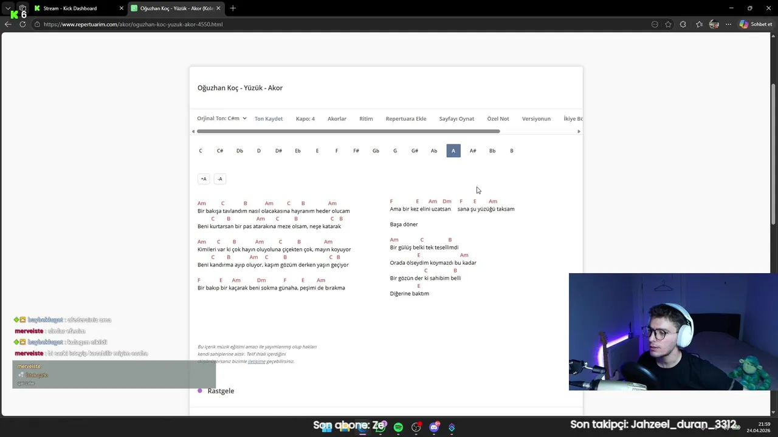
Task: Select the D key button
Action: click(259, 151)
